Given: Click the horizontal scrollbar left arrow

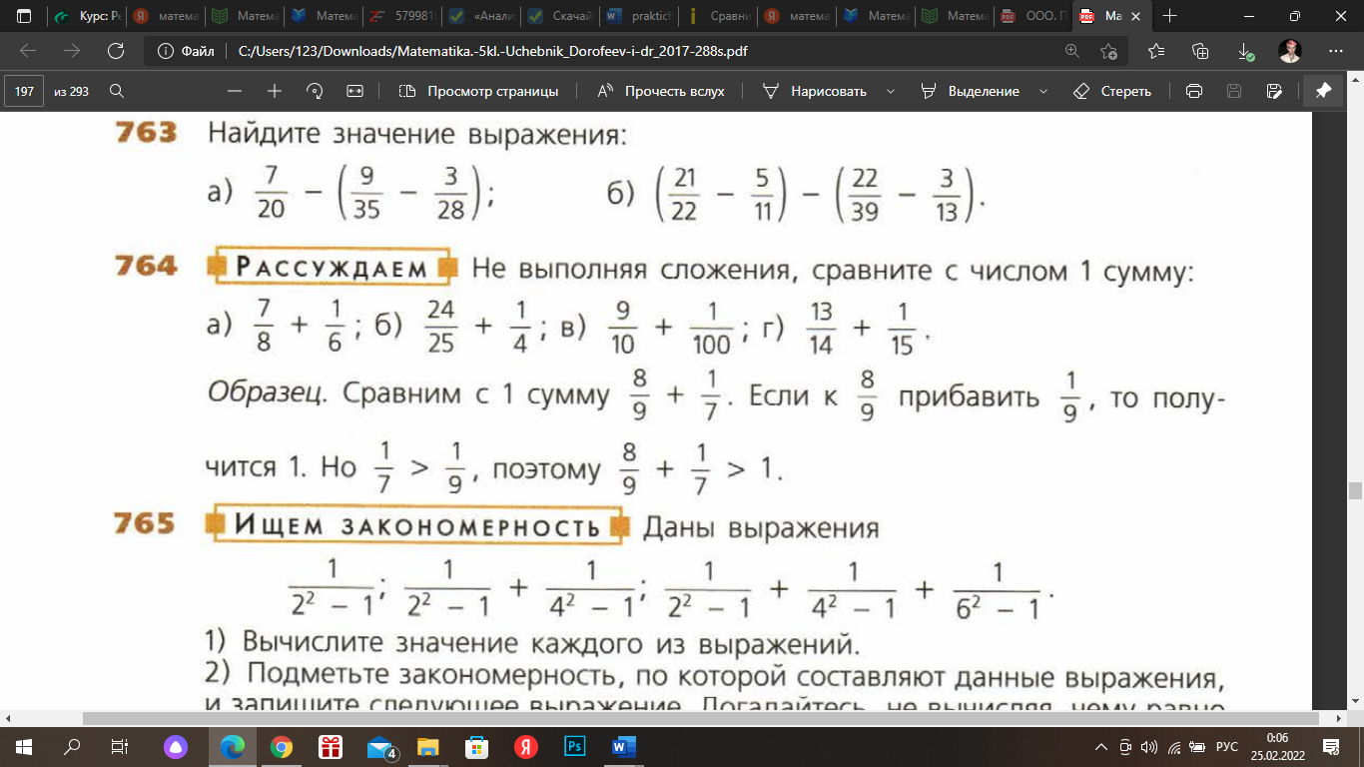Looking at the screenshot, I should [x=8, y=718].
